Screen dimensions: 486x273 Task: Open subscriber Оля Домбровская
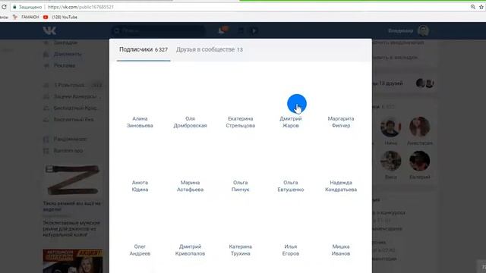coord(190,122)
